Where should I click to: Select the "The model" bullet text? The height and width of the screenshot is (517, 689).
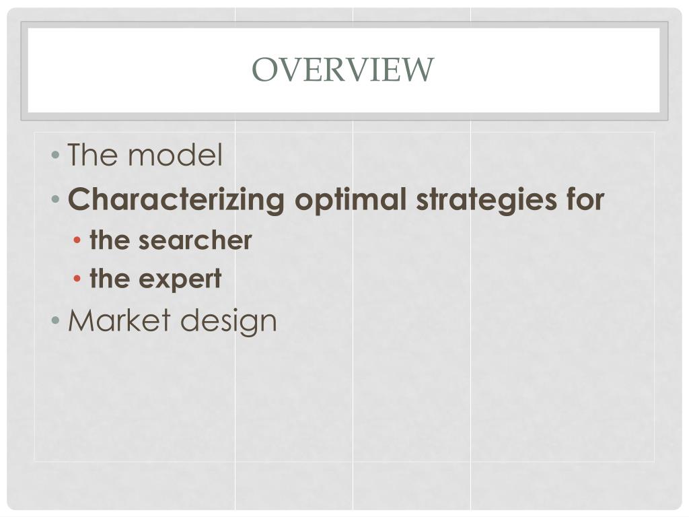point(145,155)
